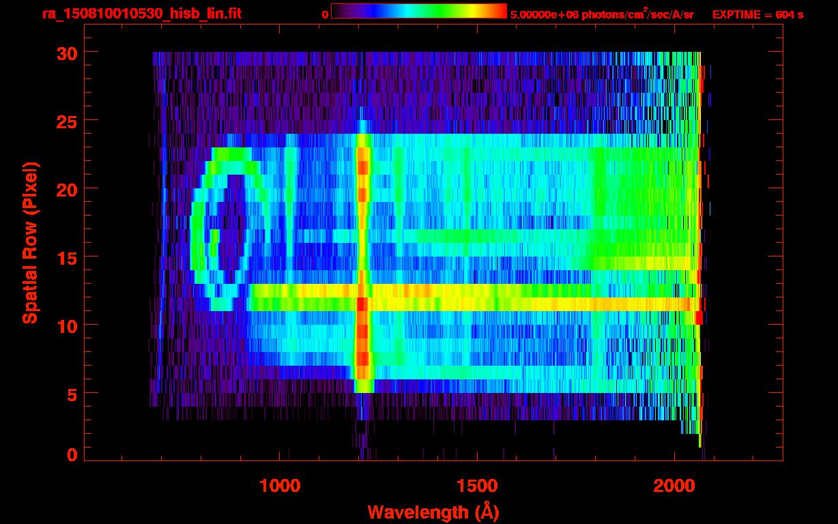Click the 5.00000e+06 photons/cm²/sec/A/sr label

[x=602, y=14]
